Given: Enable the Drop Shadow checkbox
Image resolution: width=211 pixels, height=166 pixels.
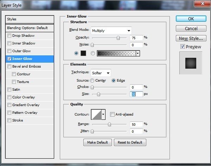Looking at the screenshot, I should coord(9,36).
